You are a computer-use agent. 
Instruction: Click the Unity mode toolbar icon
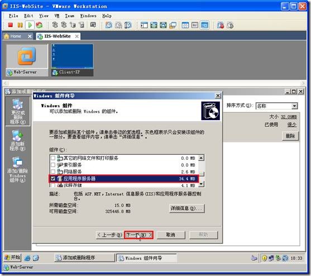(173, 25)
